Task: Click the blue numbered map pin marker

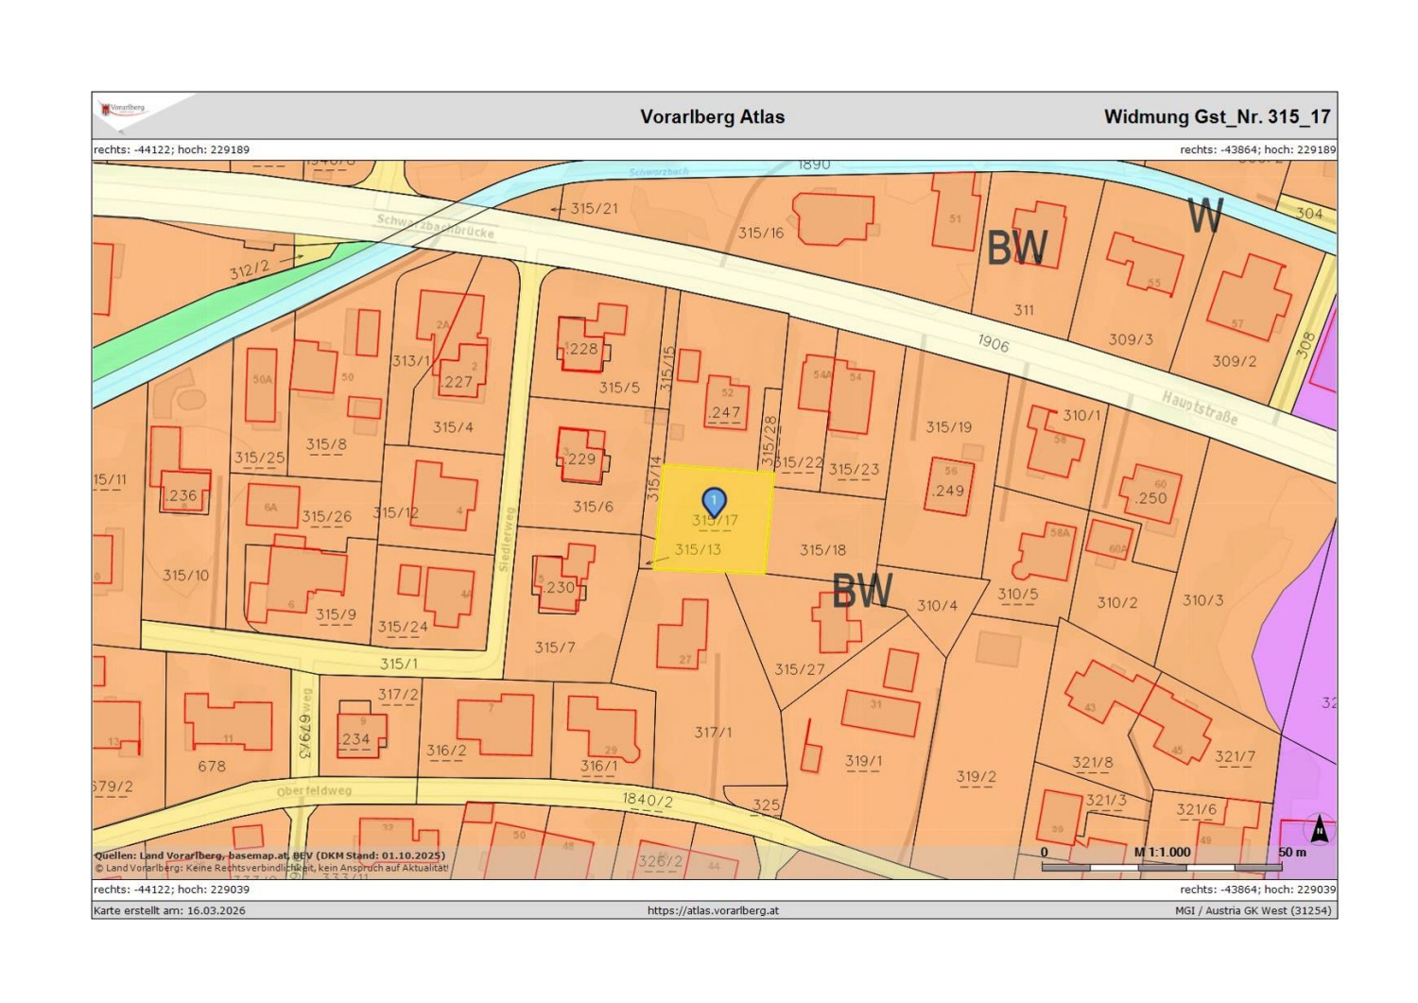Action: click(x=714, y=501)
